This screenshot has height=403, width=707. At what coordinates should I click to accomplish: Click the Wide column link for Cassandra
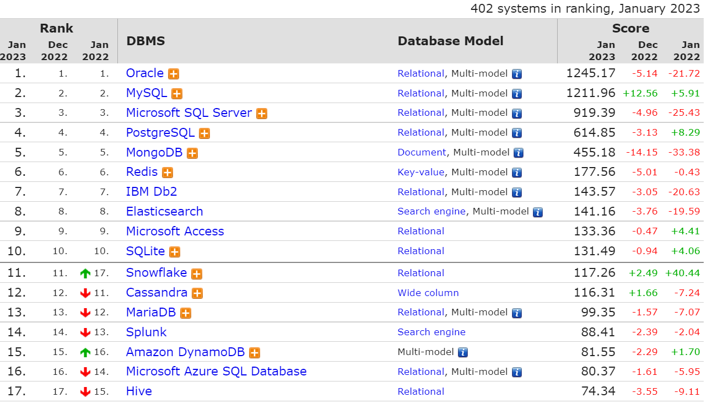(428, 293)
